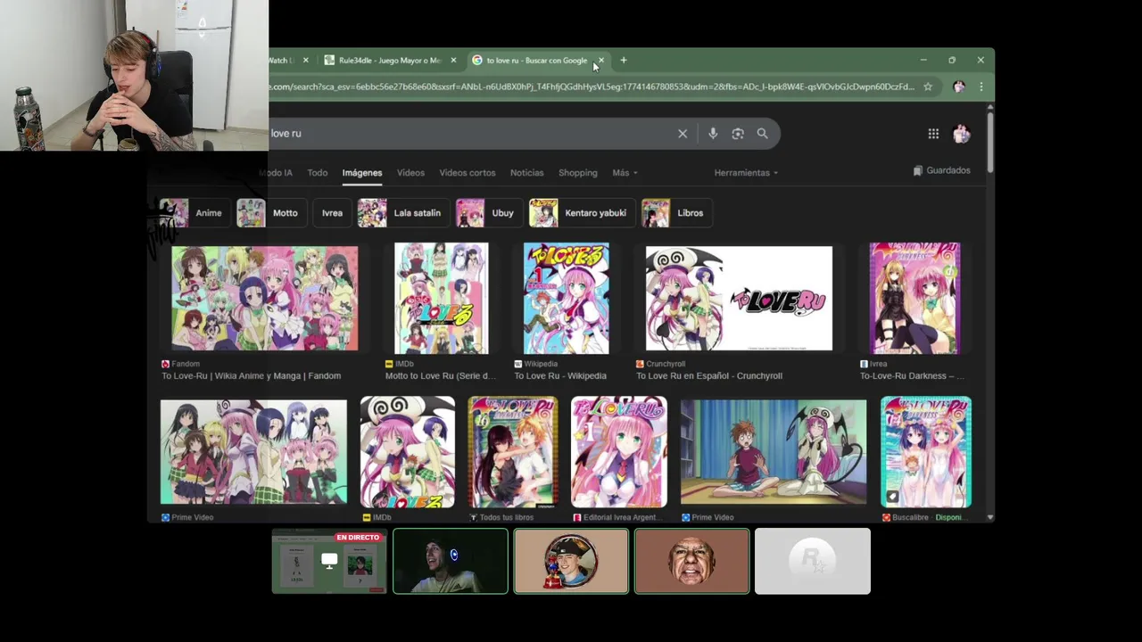Open 'To Love Ru en Español - Crunchyroll' link
This screenshot has height=642, width=1142.
pos(709,376)
